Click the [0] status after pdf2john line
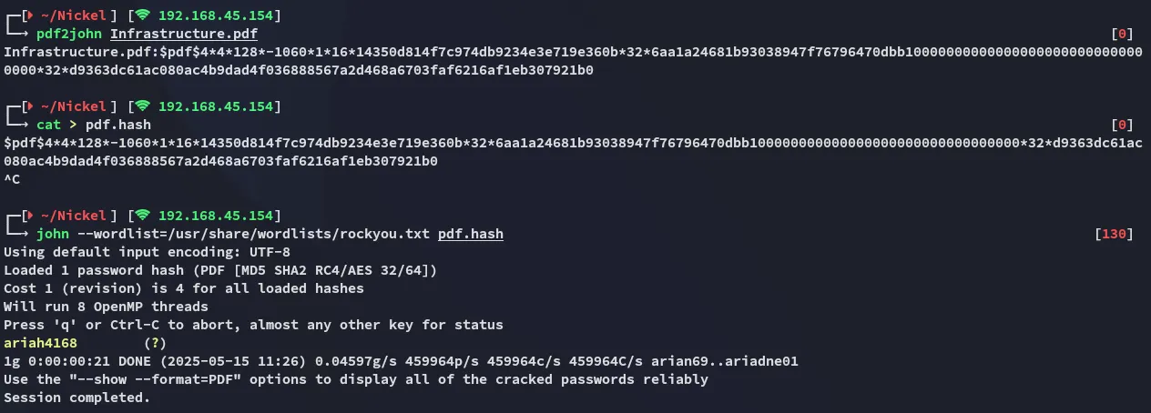 [x=1123, y=34]
